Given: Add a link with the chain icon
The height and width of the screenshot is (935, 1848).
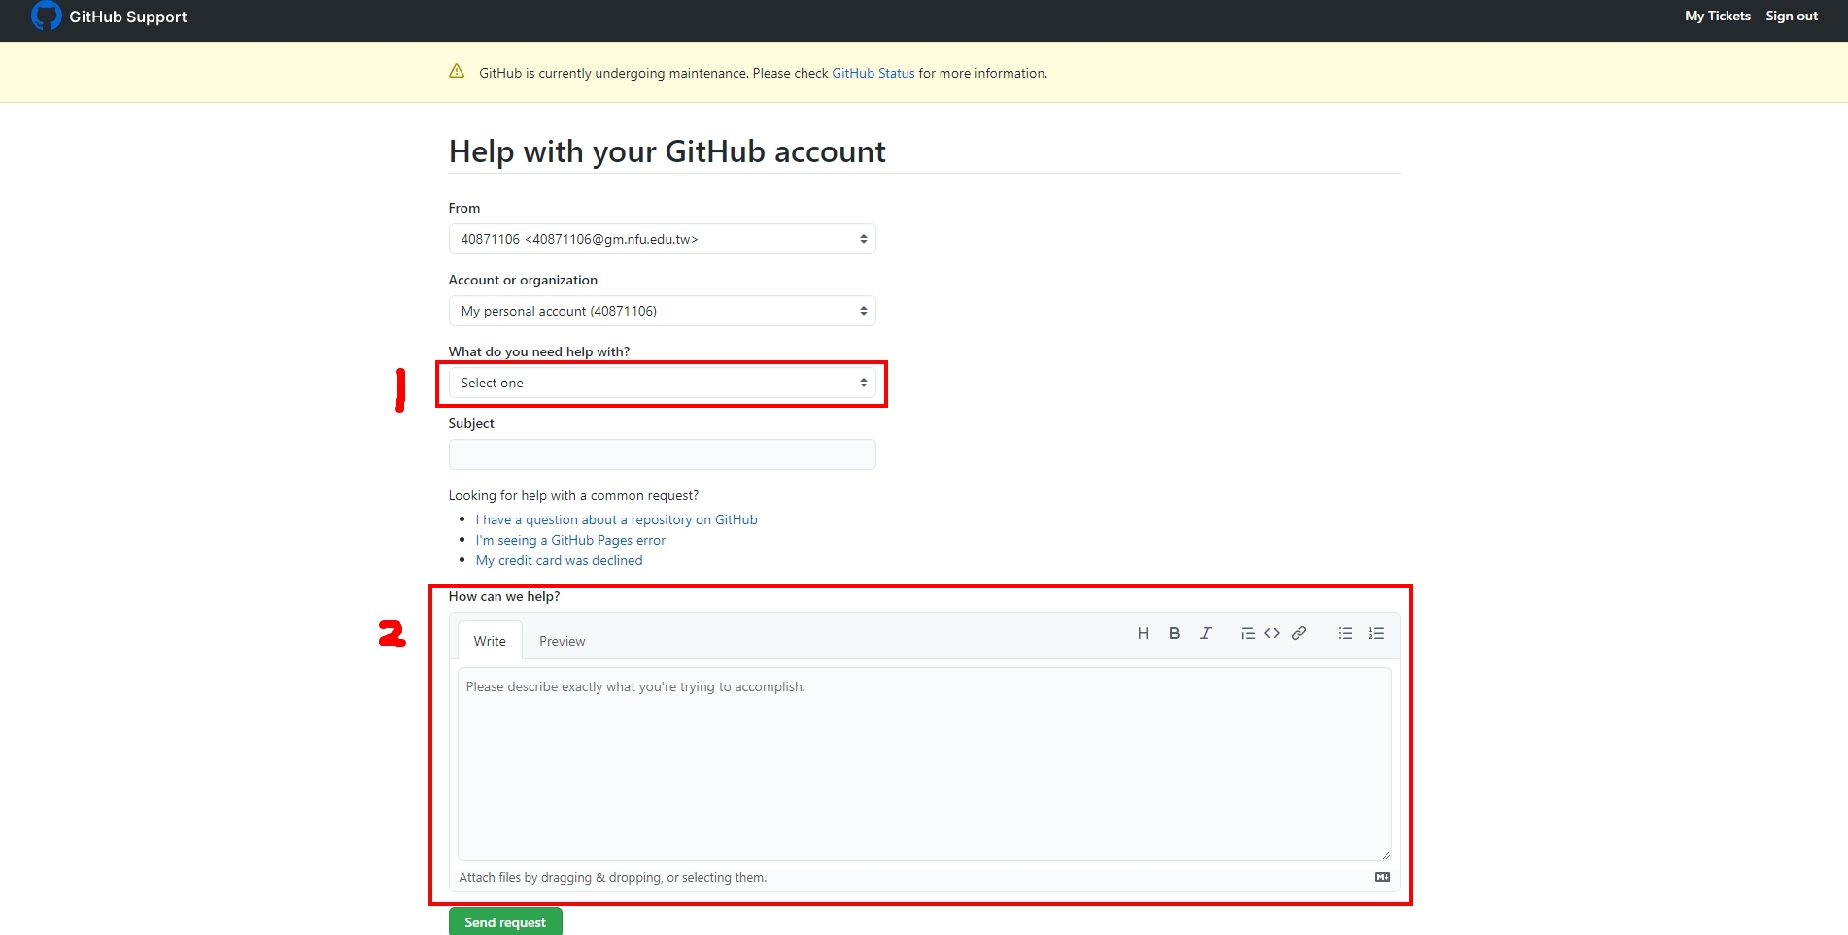Looking at the screenshot, I should point(1299,633).
